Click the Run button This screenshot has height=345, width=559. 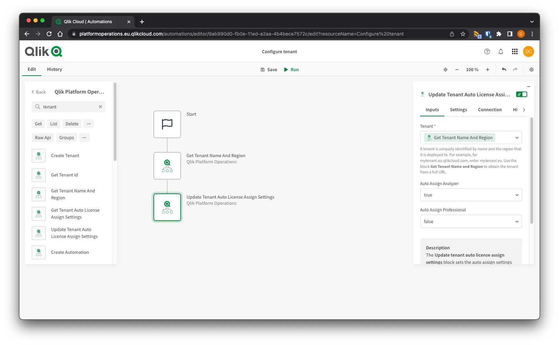[291, 69]
